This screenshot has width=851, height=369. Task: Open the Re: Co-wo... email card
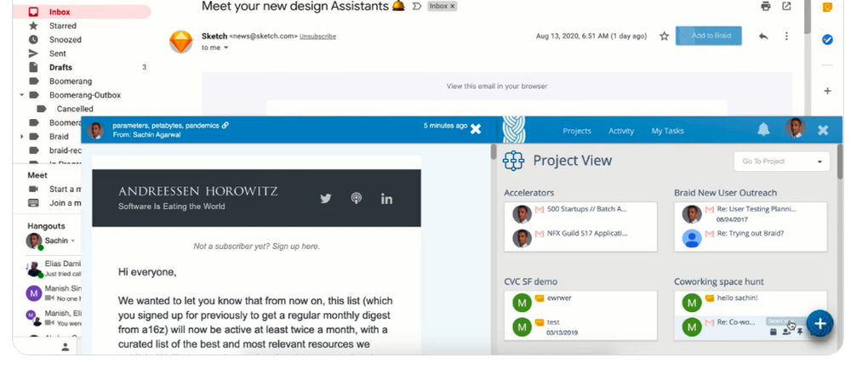[x=735, y=322]
